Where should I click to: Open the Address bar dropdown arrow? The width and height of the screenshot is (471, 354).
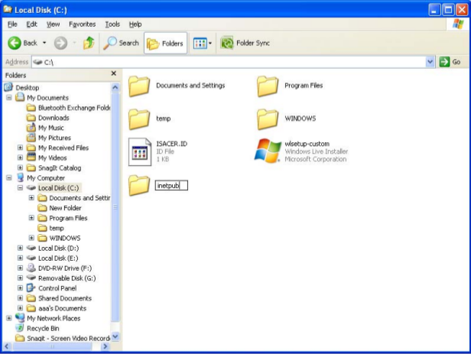coord(430,62)
